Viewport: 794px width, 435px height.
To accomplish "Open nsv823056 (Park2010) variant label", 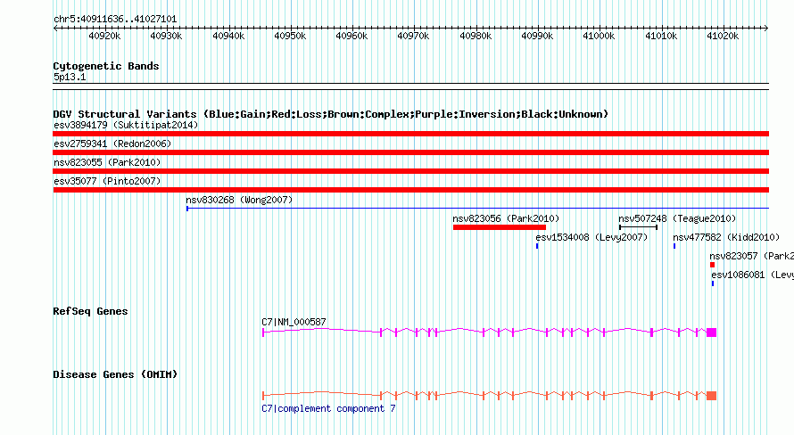I will click(x=506, y=218).
